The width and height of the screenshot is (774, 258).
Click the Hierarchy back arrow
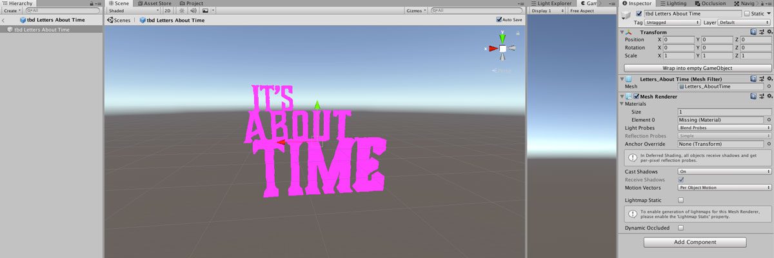4,20
